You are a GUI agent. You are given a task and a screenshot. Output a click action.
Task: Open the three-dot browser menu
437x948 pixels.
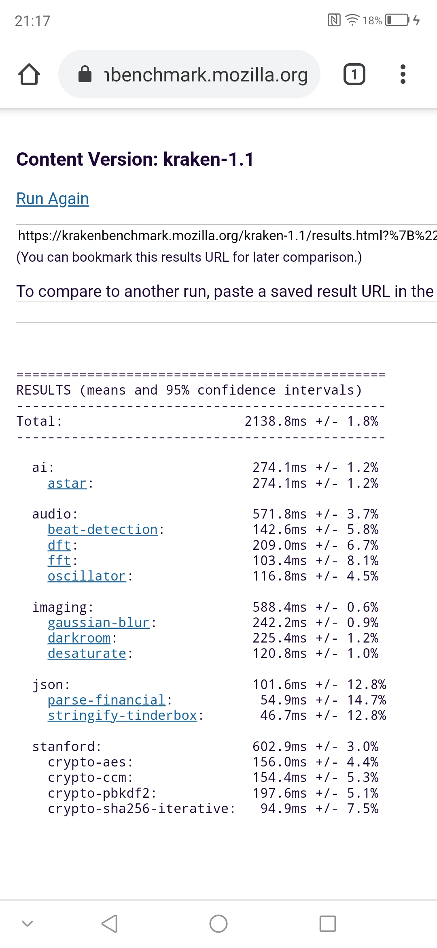[403, 75]
